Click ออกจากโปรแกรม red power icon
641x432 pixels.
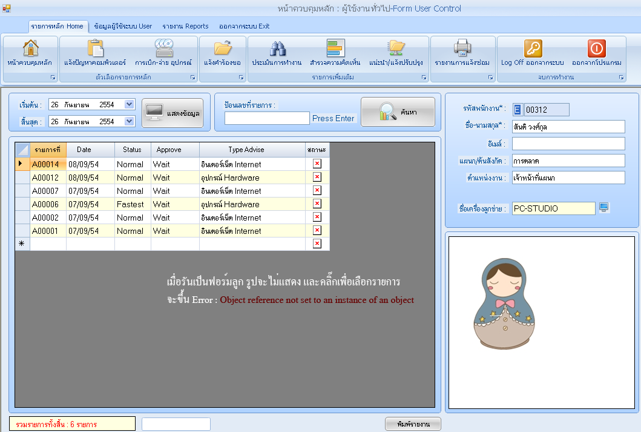pos(596,48)
